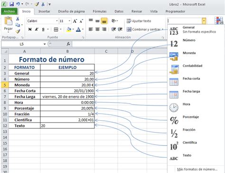Image resolution: width=225 pixels, height=173 pixels.
Task: Click the Save icon in quick access toolbar
Action: click(11, 4)
